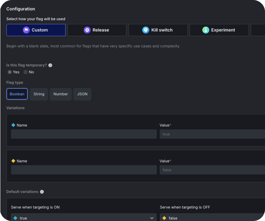
Task: Choose No for temporary flag
Action: click(25, 72)
